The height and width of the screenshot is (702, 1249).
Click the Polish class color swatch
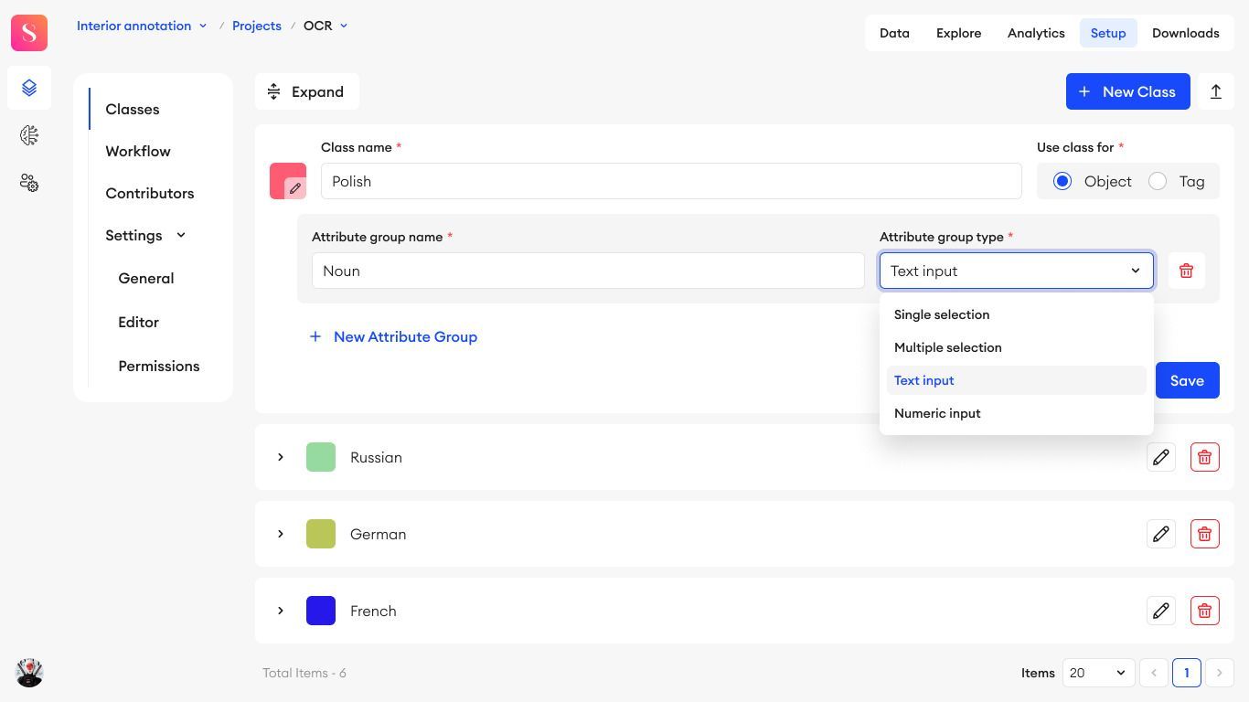click(288, 181)
